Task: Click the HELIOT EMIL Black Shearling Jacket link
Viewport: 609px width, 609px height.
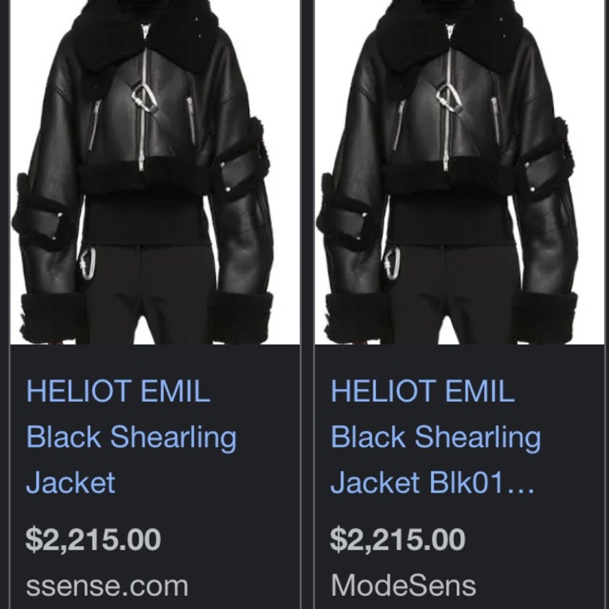Action: [132, 437]
